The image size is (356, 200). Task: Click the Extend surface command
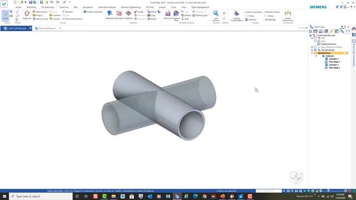[186, 15]
